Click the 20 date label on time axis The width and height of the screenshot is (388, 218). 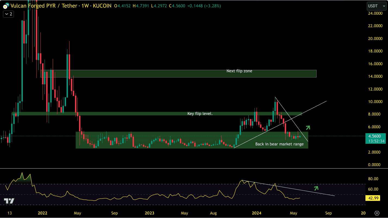click(363, 213)
